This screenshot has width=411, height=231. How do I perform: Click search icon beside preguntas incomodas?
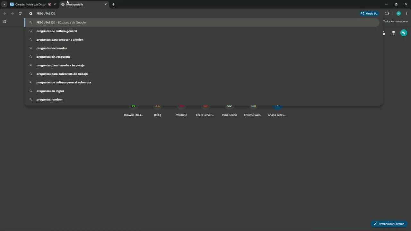(x=31, y=48)
